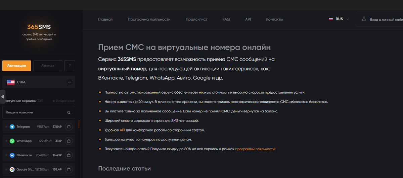Click the WhatsApp service icon

coord(12,141)
